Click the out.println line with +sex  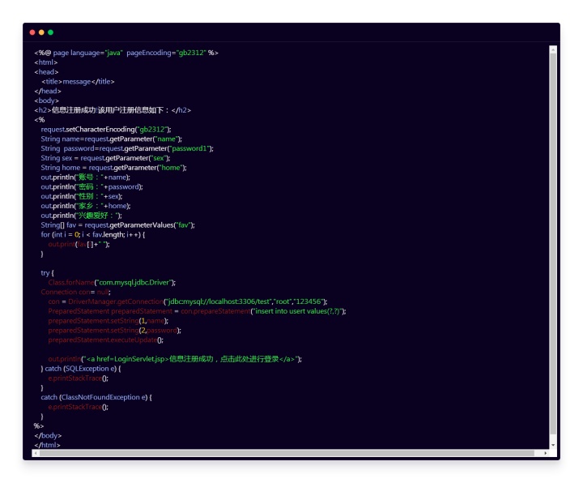[82, 196]
